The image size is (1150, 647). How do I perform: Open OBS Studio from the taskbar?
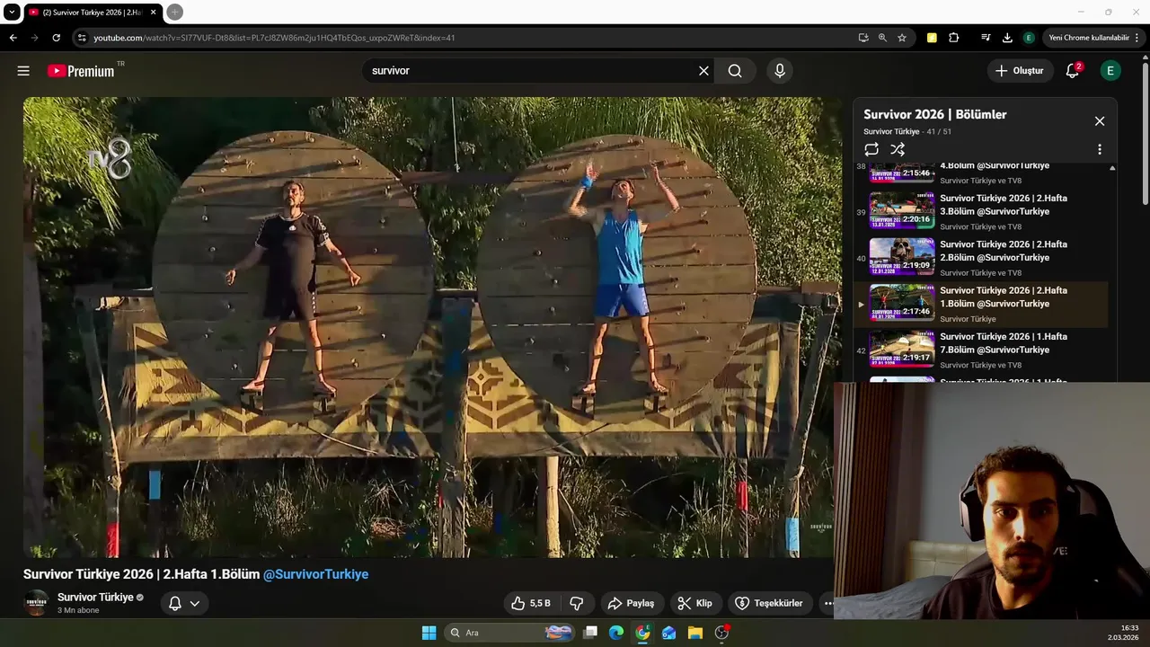click(x=721, y=633)
